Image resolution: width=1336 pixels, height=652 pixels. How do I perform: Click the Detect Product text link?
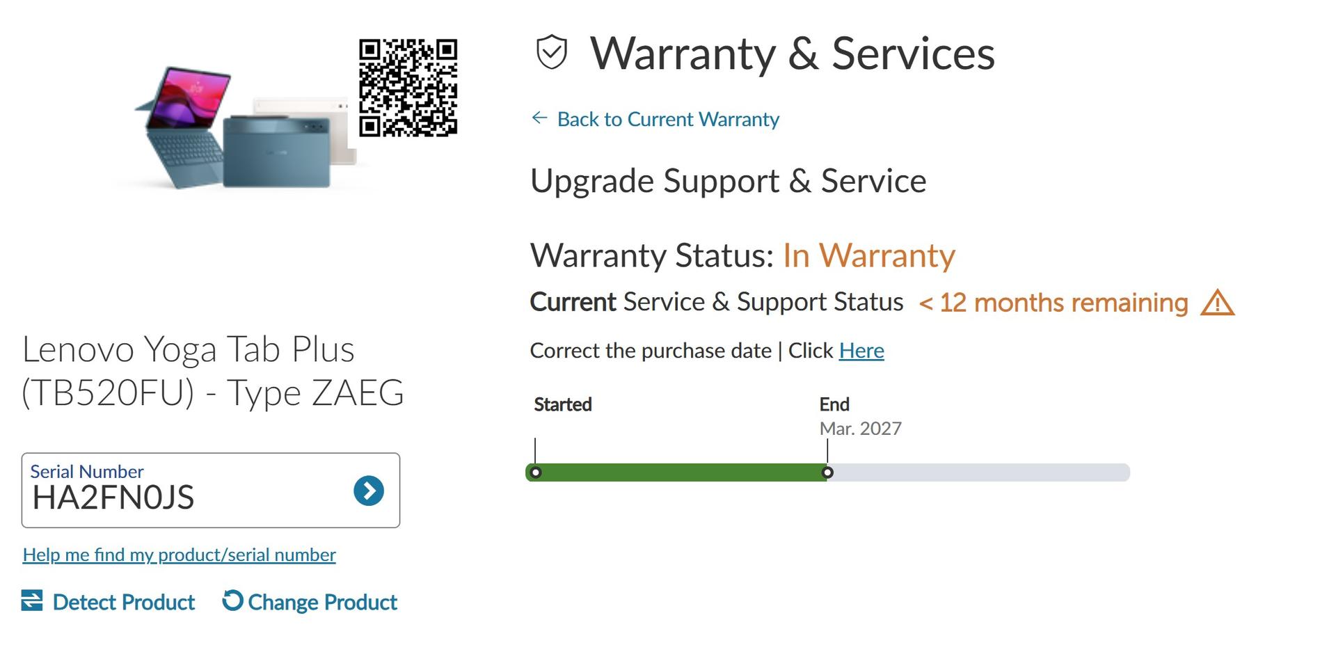pyautogui.click(x=124, y=602)
